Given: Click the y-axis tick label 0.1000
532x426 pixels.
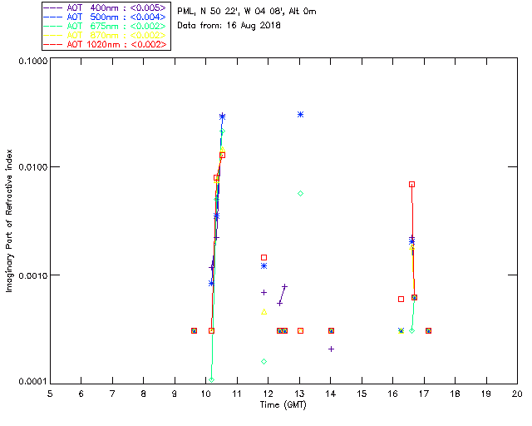Looking at the screenshot, I should coord(33,61).
